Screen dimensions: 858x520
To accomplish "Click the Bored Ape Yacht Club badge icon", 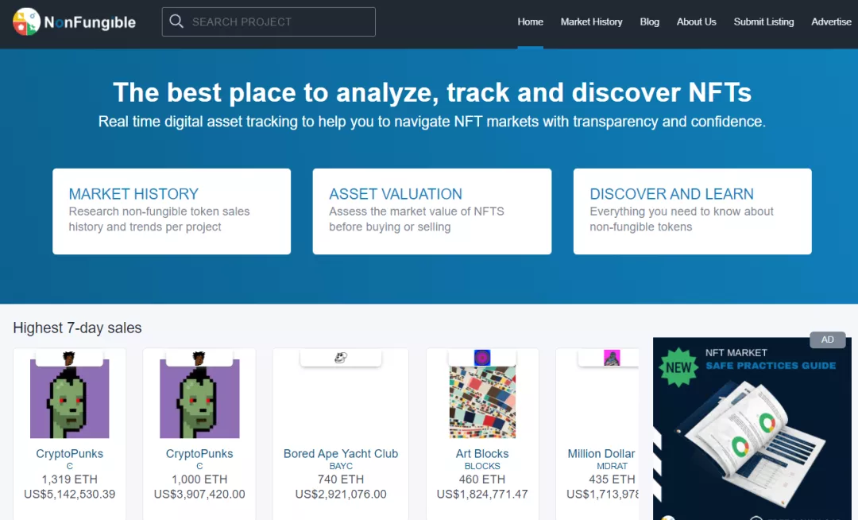I will coord(341,358).
